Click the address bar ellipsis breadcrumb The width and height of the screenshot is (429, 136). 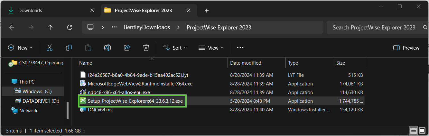114,27
